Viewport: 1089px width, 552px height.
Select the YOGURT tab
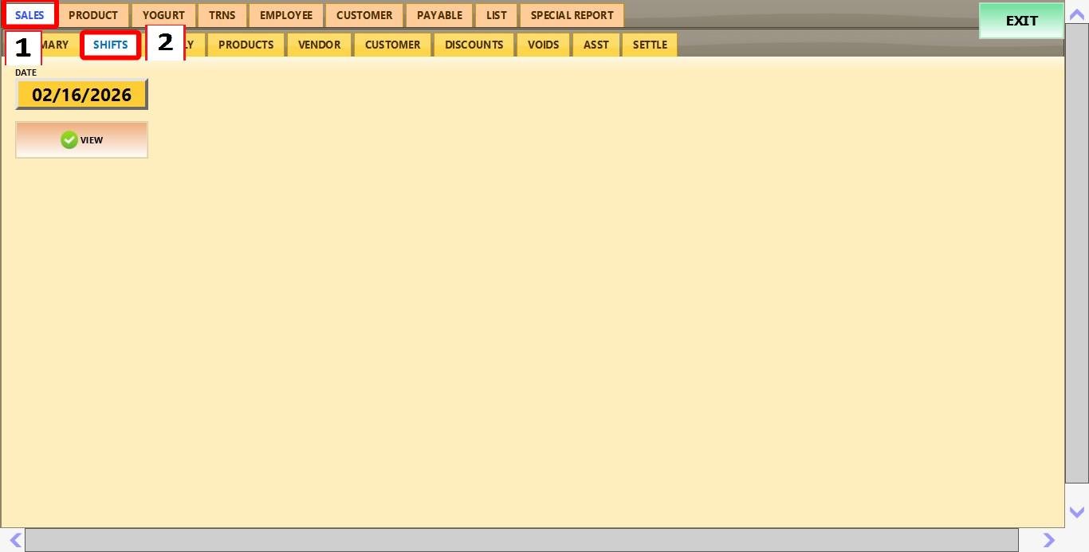(163, 15)
